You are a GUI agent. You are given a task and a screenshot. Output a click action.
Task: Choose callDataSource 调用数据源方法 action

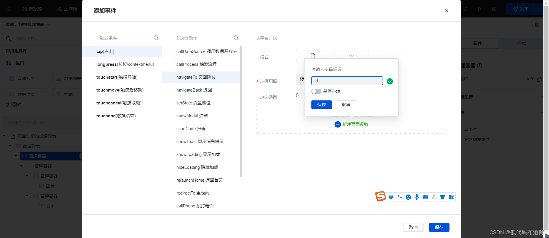201,51
